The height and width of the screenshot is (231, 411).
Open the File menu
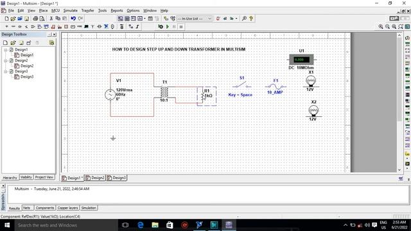click(x=11, y=10)
